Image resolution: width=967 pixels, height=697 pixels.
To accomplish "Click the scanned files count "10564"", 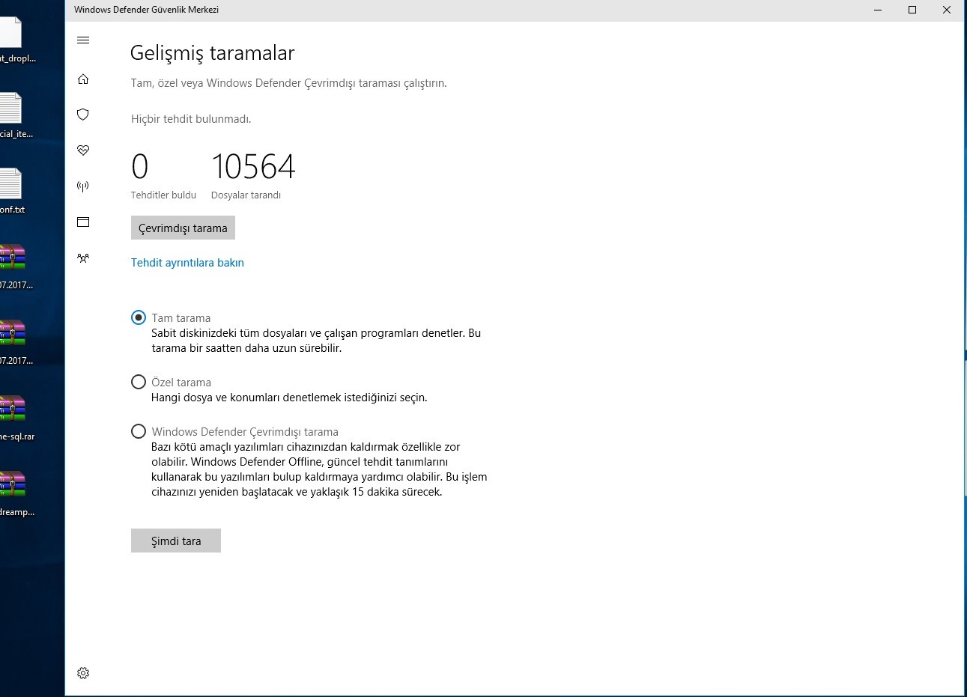I will (253, 166).
